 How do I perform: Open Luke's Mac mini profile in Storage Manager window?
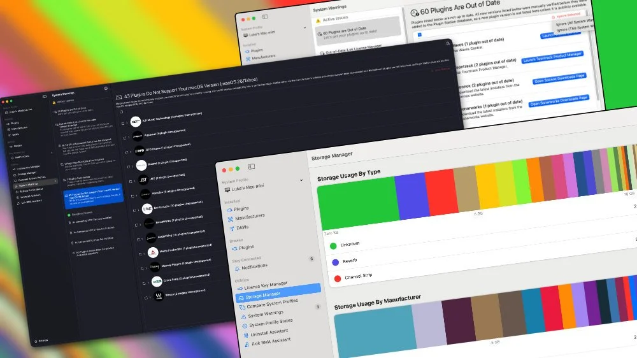pos(244,188)
